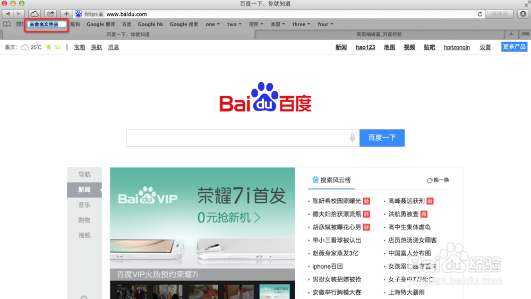
Task: Open trending item 陈妍希校园照曝光
Action: [337, 201]
